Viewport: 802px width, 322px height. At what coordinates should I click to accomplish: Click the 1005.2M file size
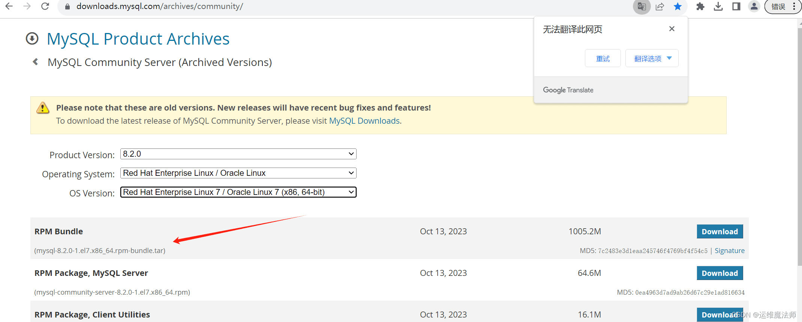pos(585,231)
